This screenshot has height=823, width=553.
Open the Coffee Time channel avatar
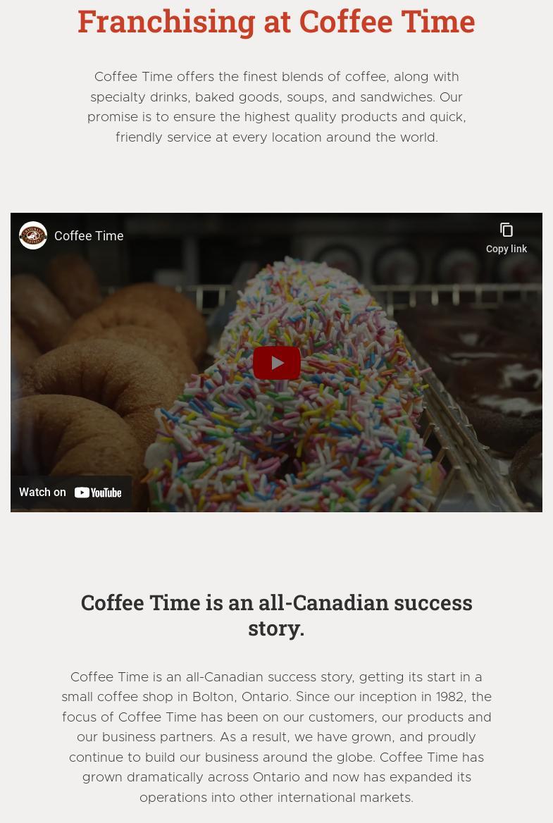tap(33, 235)
